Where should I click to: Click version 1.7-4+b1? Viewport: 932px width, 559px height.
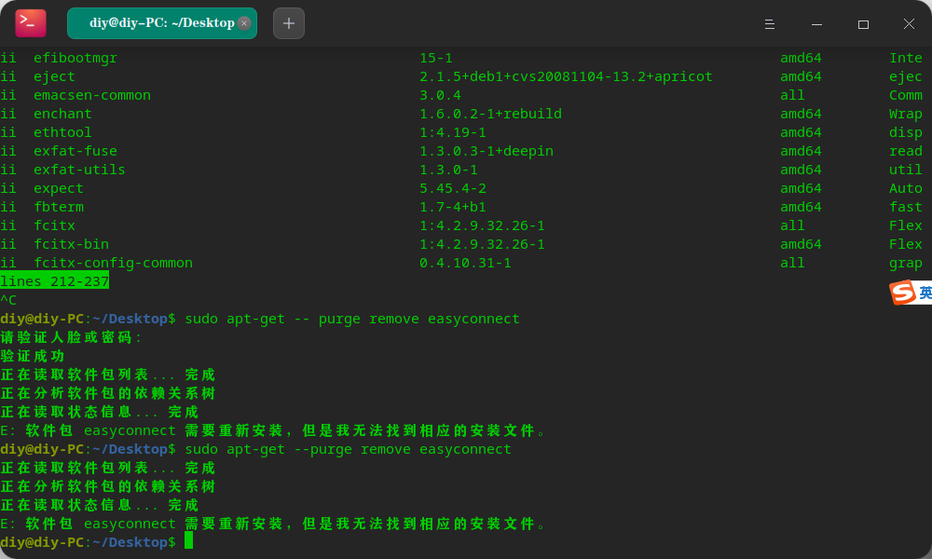[x=453, y=207]
